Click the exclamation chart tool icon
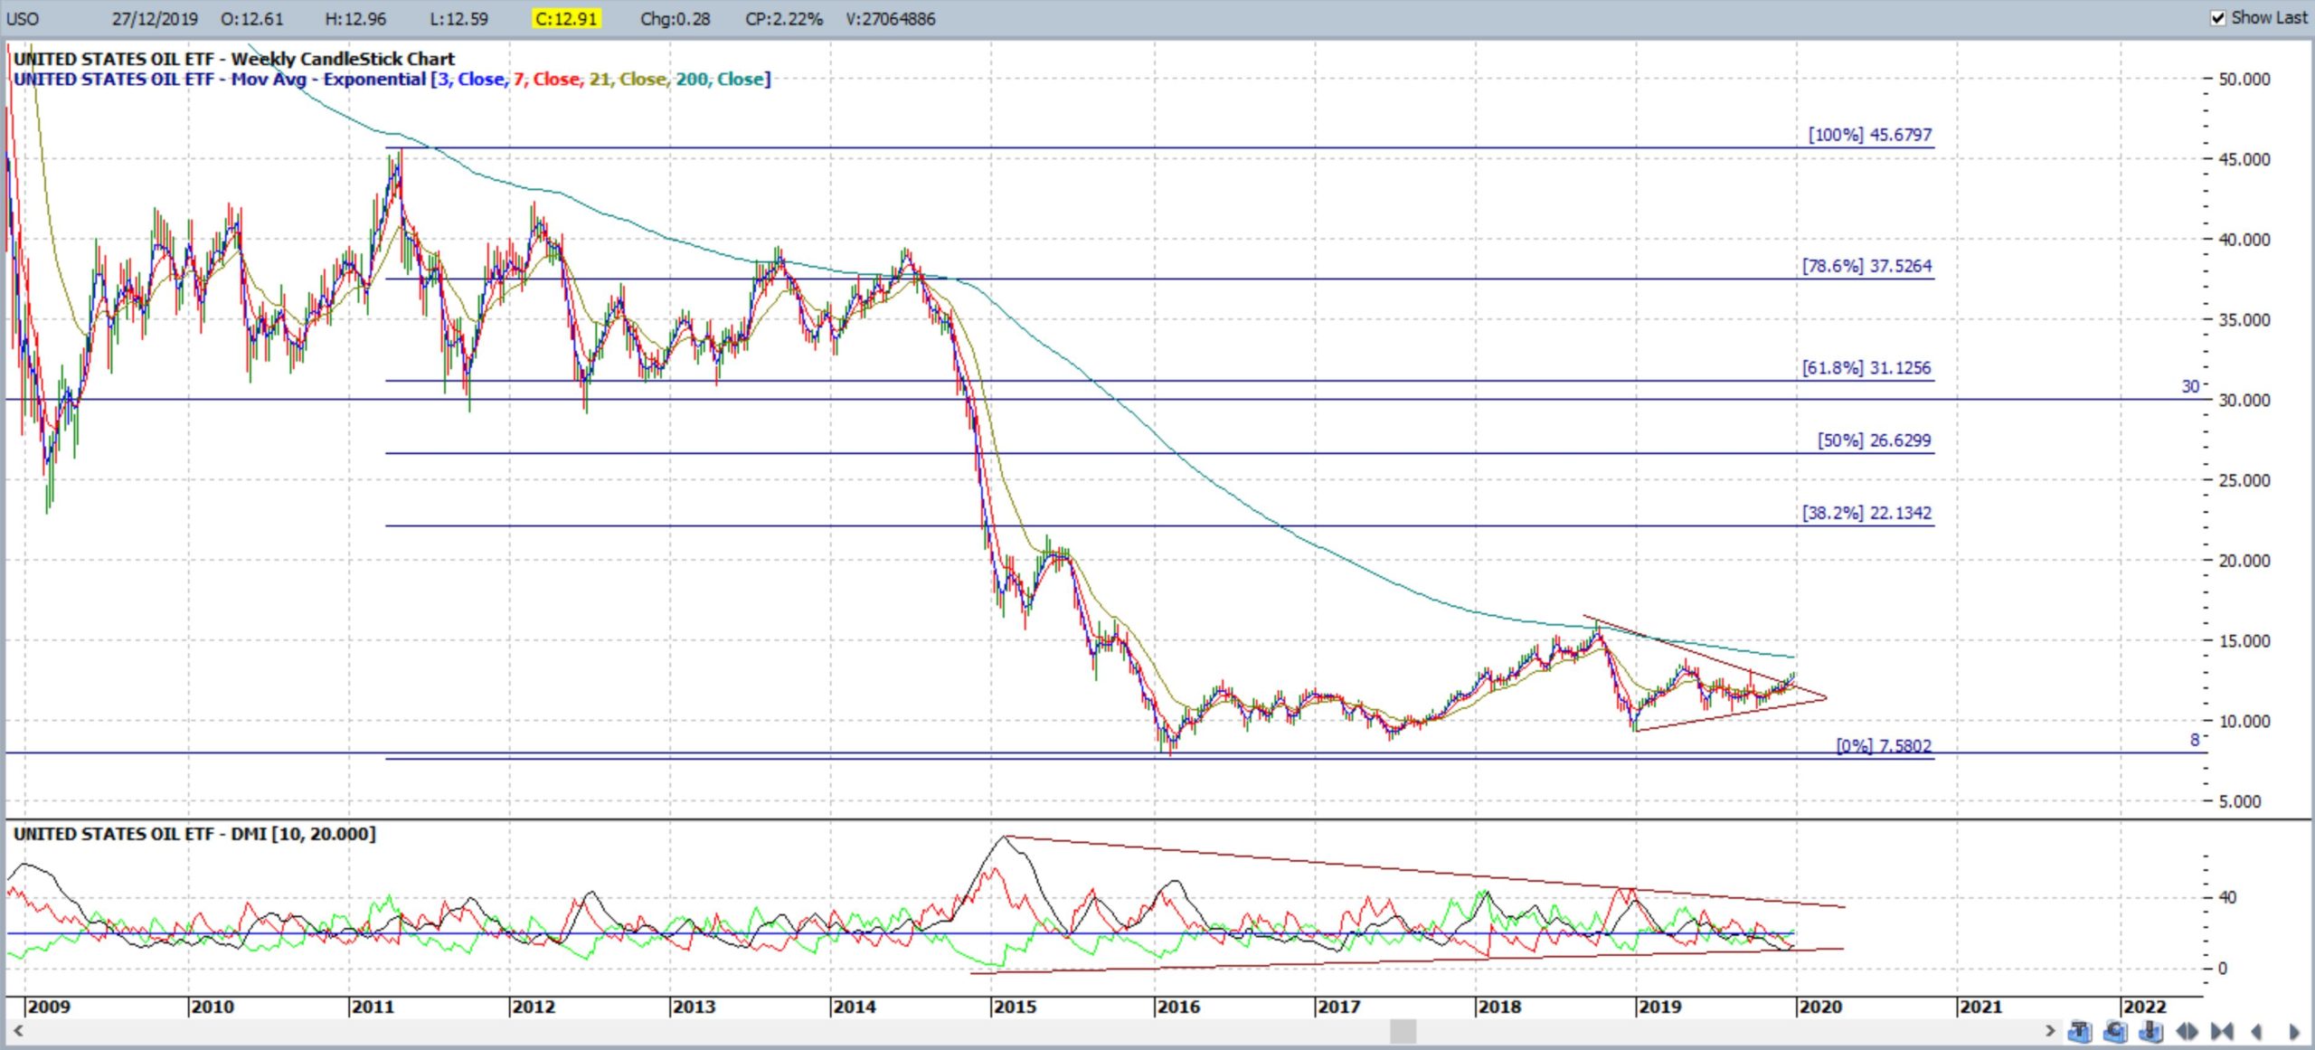 pos(2150,1031)
